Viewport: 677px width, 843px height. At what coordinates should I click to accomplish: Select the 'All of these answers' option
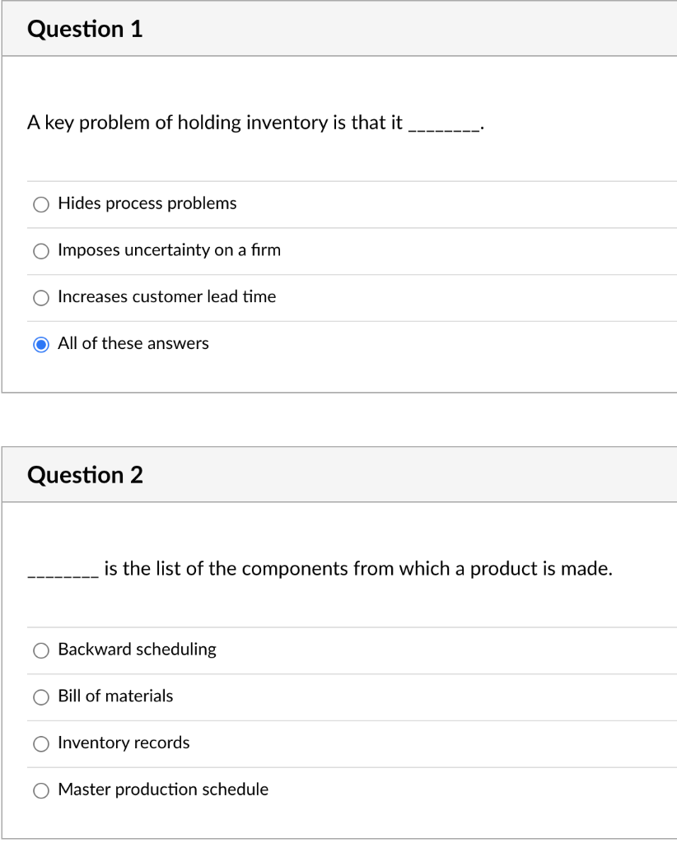pos(41,344)
